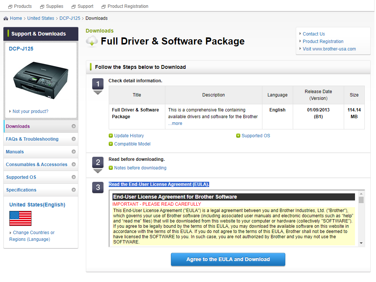The image size is (376, 282).
Task: Visit www.brother-usa.com link
Action: [329, 49]
